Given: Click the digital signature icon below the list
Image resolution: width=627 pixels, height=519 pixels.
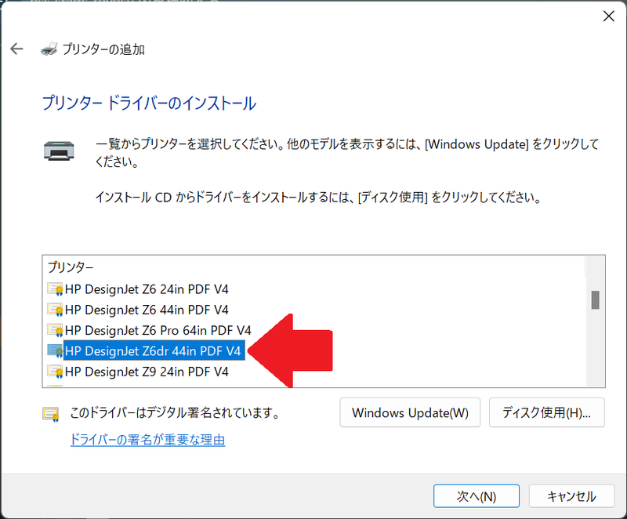Looking at the screenshot, I should tap(51, 414).
